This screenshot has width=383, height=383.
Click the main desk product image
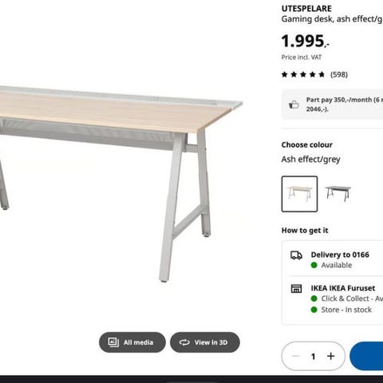pyautogui.click(x=121, y=184)
